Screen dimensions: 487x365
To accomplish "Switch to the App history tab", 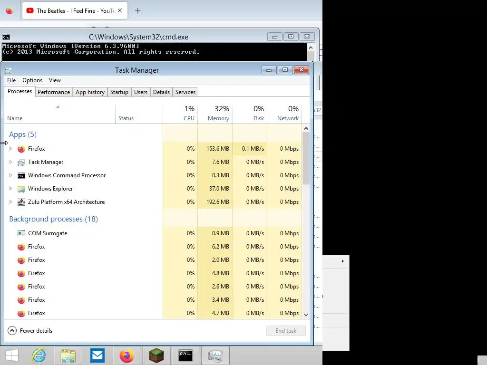I will 90,92.
